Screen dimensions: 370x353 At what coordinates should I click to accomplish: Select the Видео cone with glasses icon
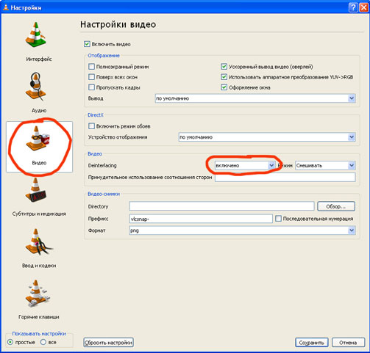click(38, 138)
